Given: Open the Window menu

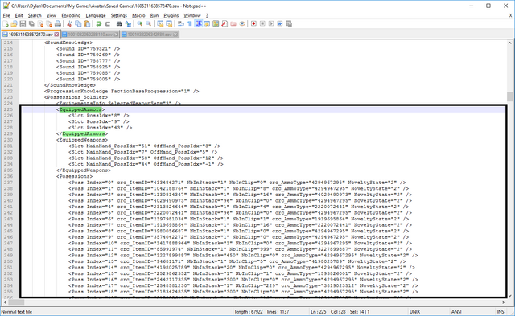Looking at the screenshot, I should pyautogui.click(x=192, y=15).
